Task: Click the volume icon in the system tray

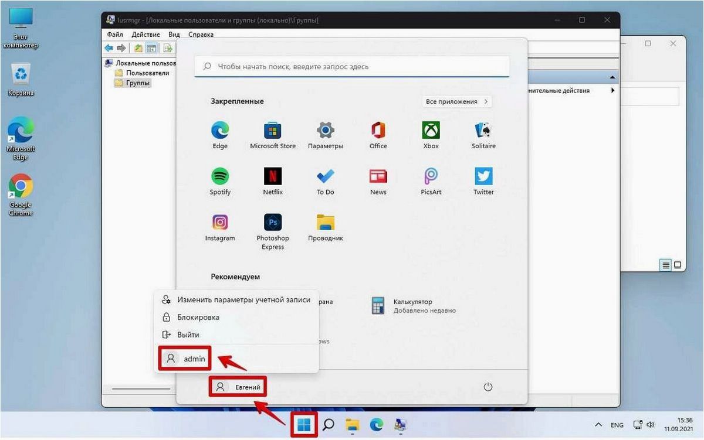Action: (651, 425)
